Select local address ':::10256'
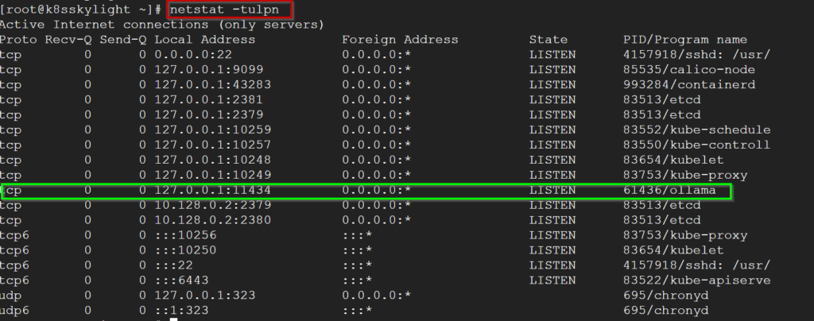This screenshot has width=814, height=321. point(185,235)
